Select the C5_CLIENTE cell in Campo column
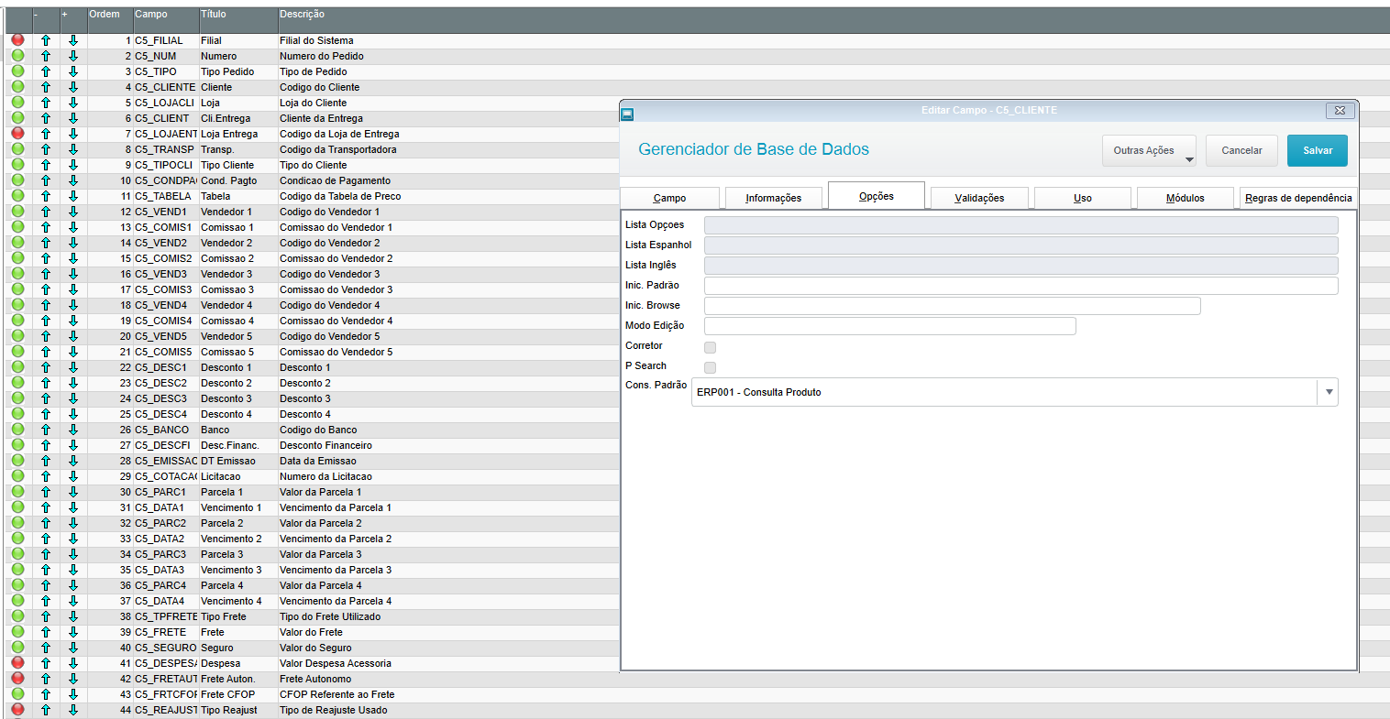The height and width of the screenshot is (719, 1390). tap(165, 87)
